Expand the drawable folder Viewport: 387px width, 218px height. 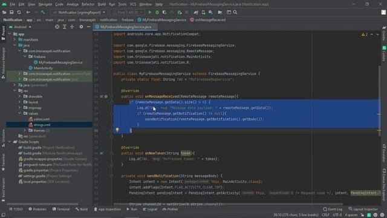pyautogui.click(x=20, y=96)
